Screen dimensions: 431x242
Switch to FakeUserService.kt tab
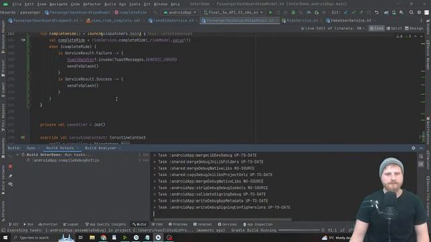(351, 21)
